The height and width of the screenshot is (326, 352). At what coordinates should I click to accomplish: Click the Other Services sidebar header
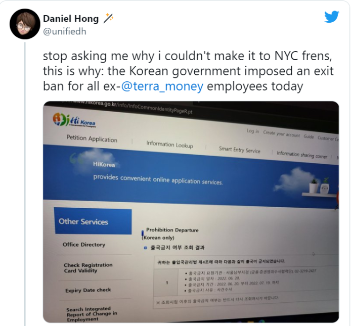pyautogui.click(x=93, y=222)
